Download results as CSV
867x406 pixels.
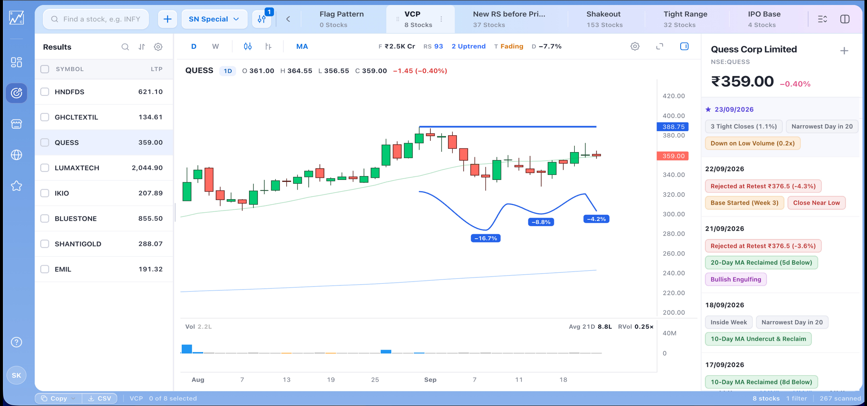tap(100, 398)
